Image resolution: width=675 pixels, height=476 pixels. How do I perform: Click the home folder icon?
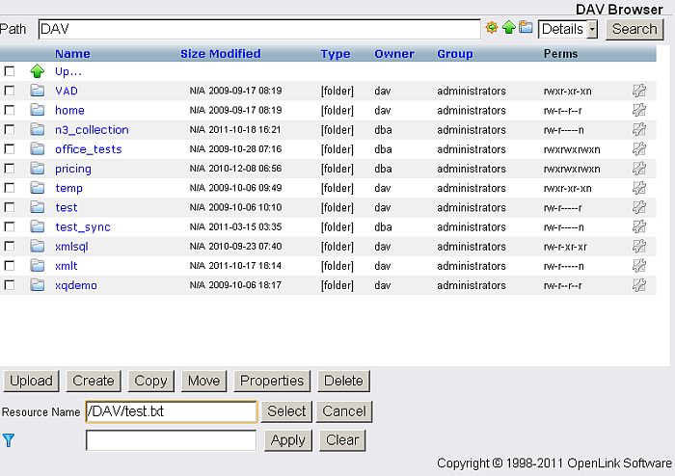[38, 110]
